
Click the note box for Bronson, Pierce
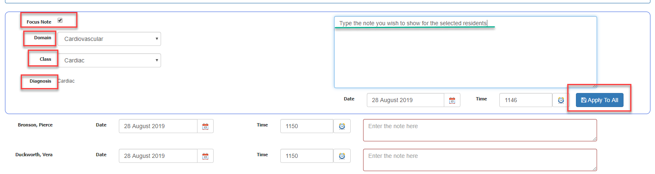(479, 130)
